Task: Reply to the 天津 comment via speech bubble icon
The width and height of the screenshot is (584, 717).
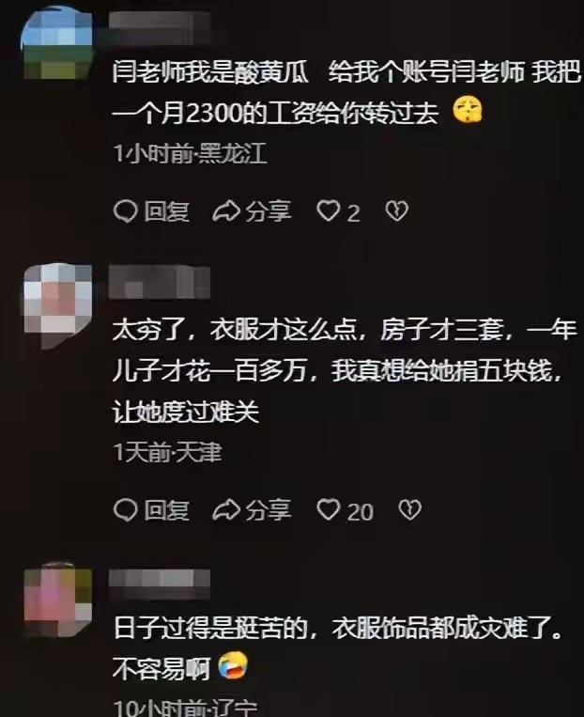Action: coord(125,510)
